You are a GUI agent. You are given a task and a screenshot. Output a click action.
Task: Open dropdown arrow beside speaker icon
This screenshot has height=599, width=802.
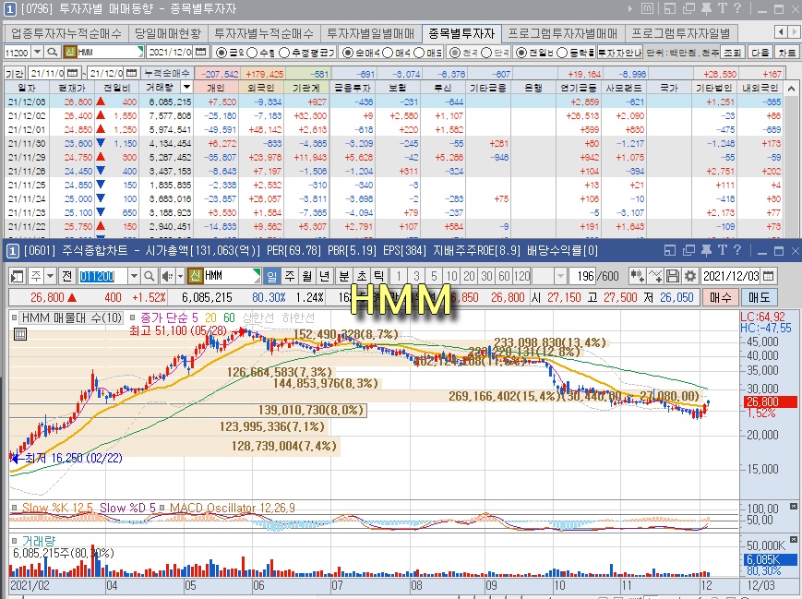point(180,277)
